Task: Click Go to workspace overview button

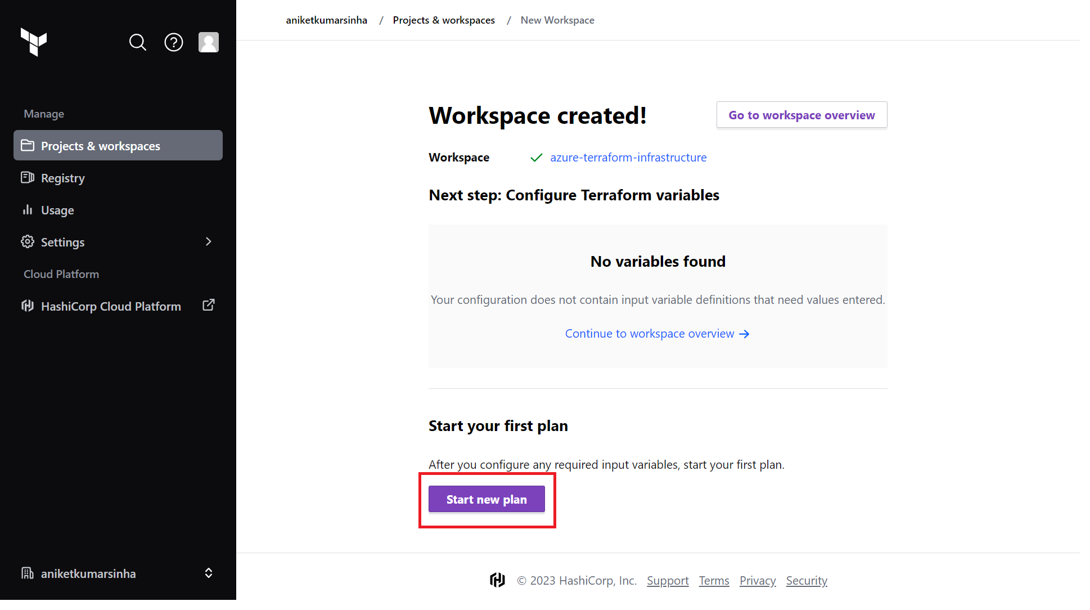Action: tap(802, 115)
